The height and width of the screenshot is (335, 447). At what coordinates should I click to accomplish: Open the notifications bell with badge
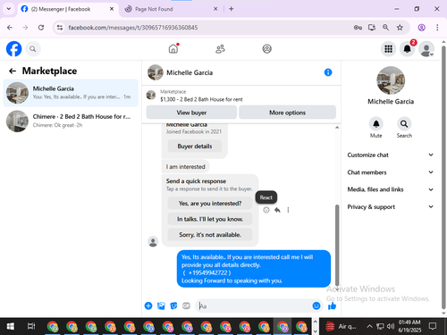407,48
